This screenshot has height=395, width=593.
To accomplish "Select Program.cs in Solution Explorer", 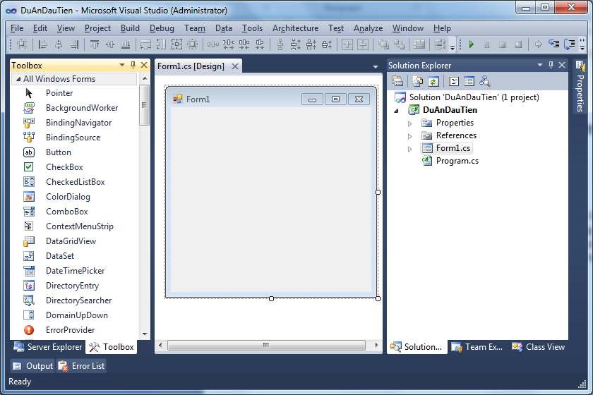I will point(457,161).
